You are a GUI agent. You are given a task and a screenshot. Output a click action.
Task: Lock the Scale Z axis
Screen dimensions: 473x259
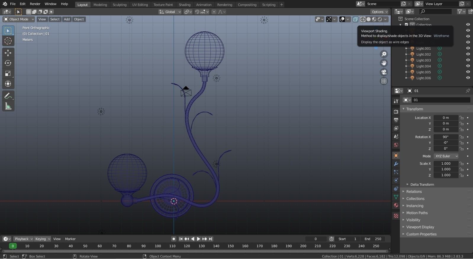[461, 175]
